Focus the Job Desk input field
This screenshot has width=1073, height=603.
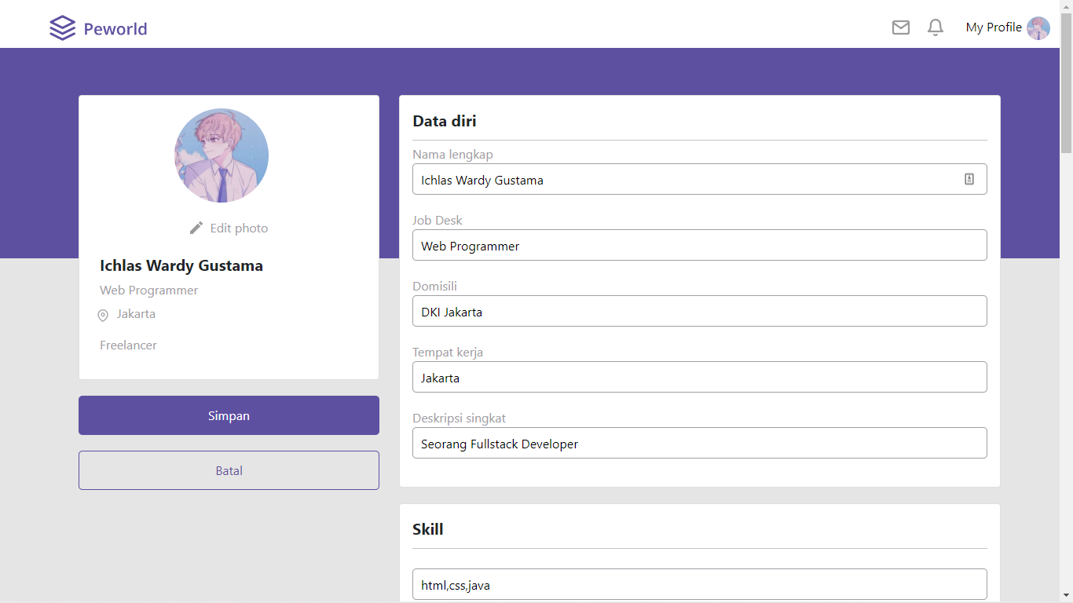(x=699, y=245)
